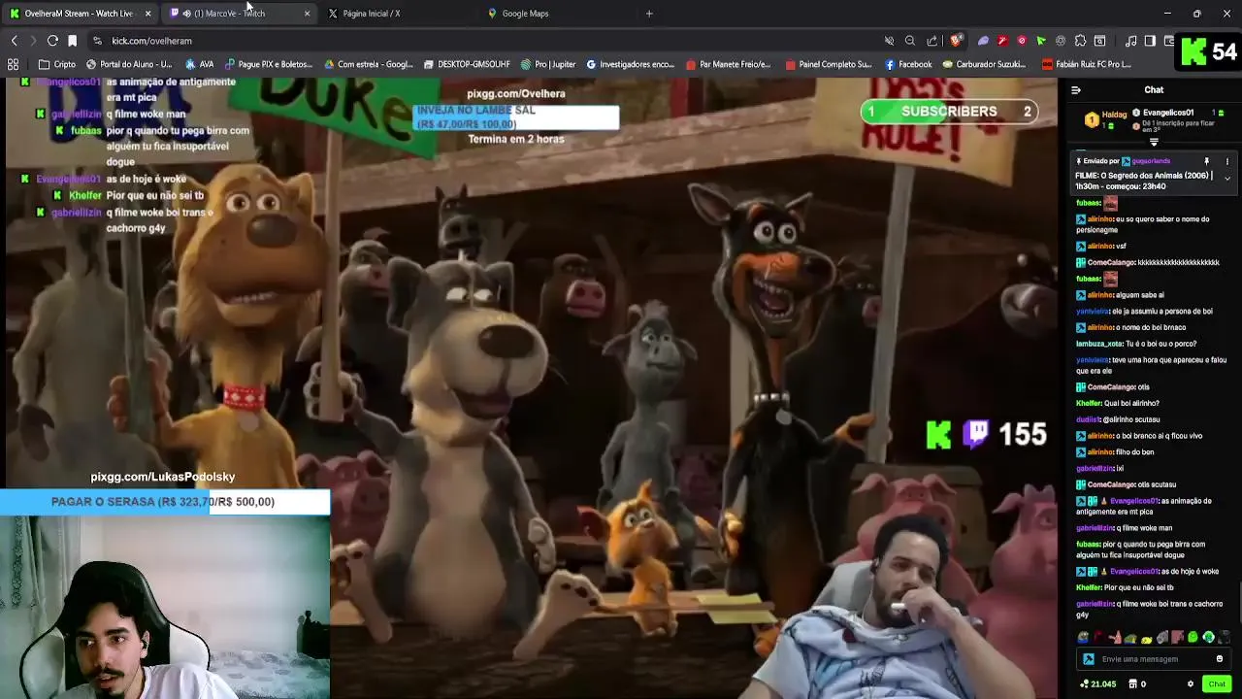Open the extensions puzzle icon

click(1080, 41)
